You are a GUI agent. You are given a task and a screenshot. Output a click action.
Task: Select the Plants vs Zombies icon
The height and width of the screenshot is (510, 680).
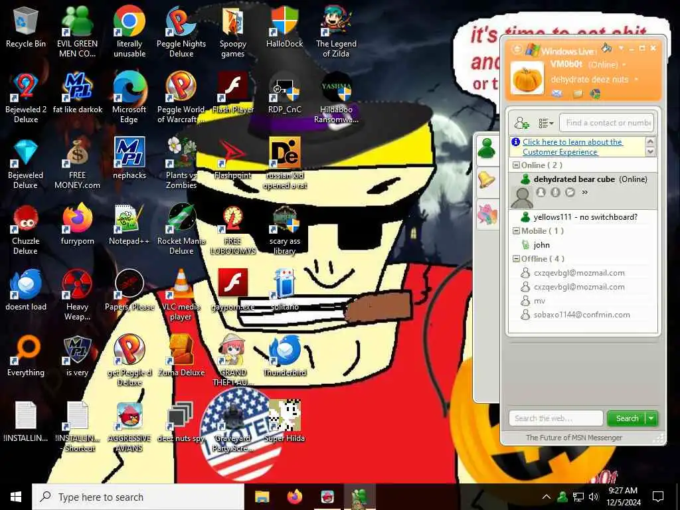pos(181,163)
